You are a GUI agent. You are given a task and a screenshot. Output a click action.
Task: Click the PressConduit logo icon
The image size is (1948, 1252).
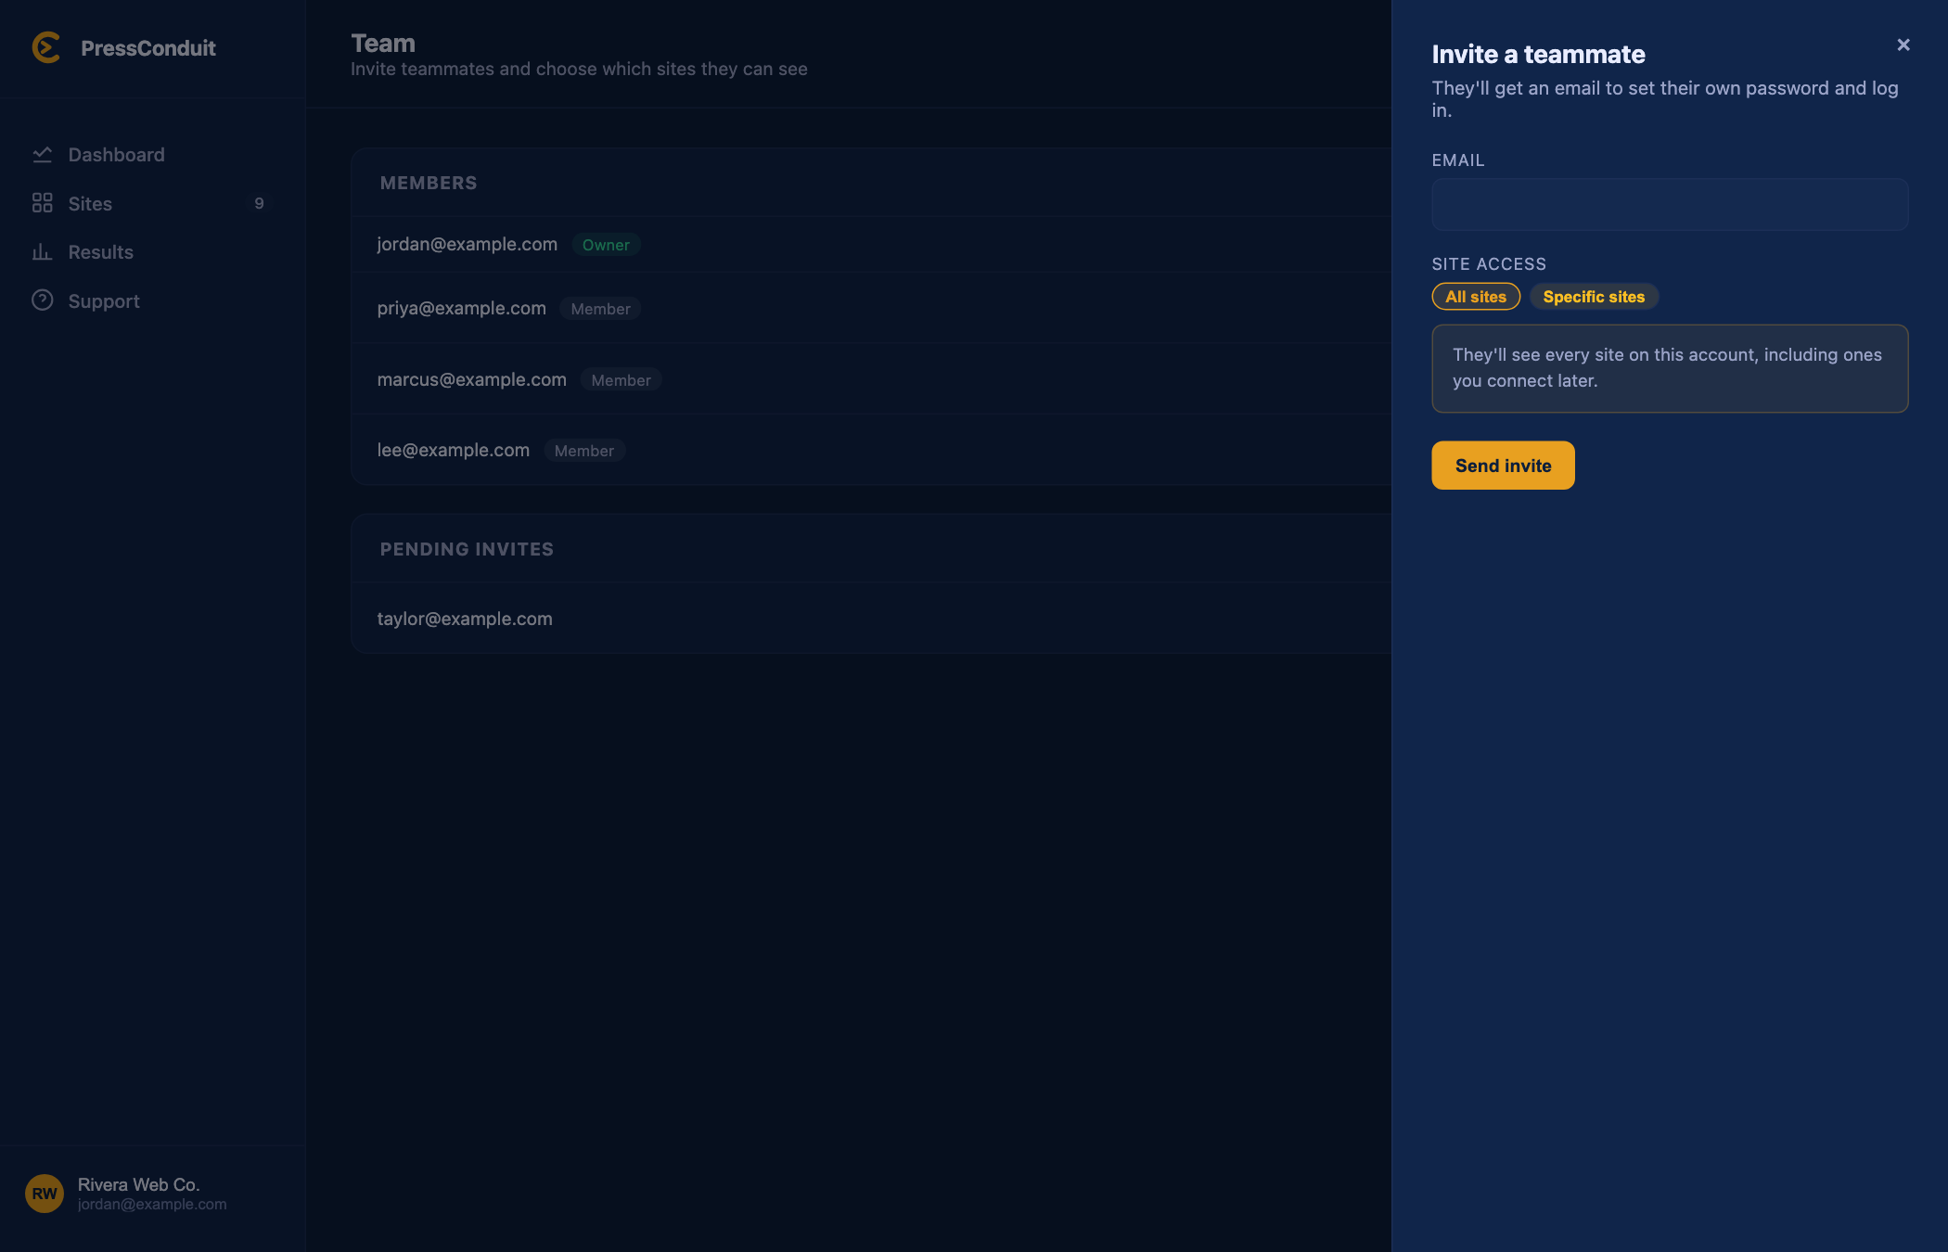pyautogui.click(x=45, y=47)
